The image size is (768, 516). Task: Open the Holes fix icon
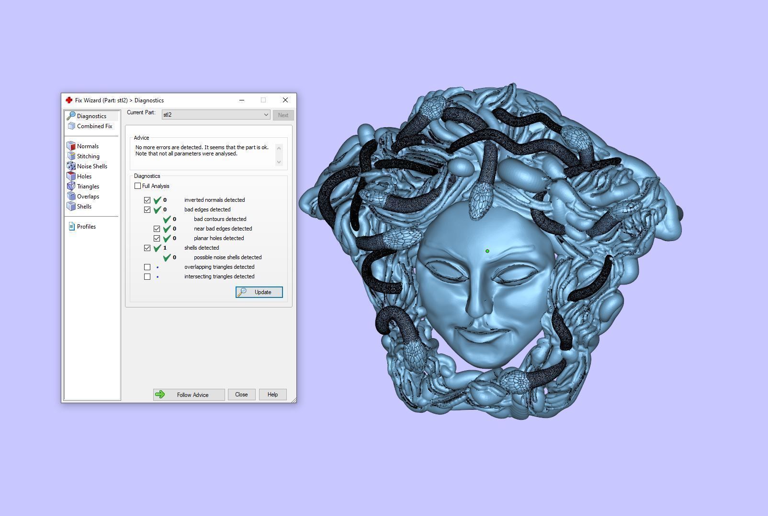[x=71, y=176]
